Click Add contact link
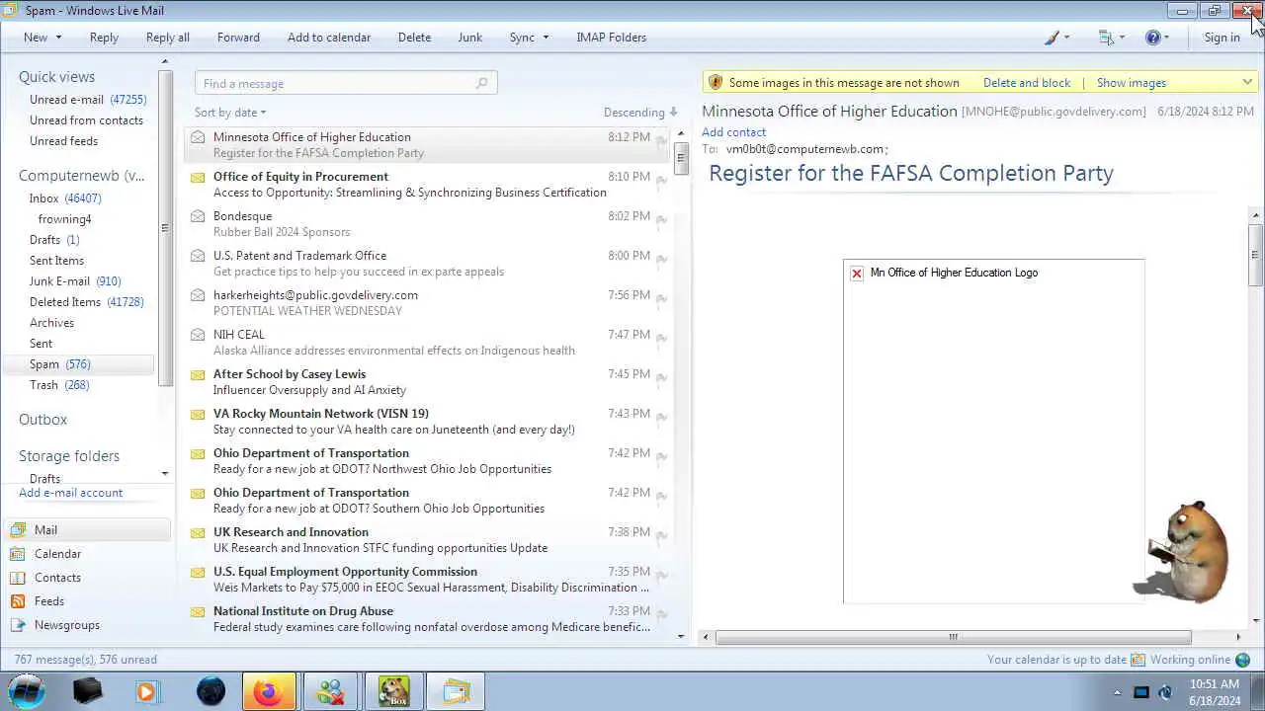The width and height of the screenshot is (1265, 711). tap(734, 132)
